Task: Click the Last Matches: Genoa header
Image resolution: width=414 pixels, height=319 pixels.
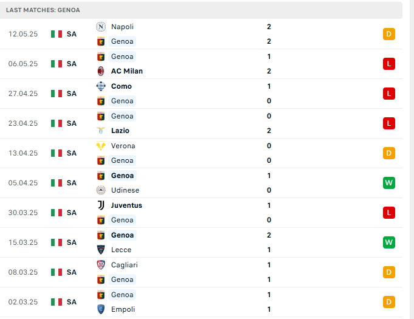Action: (43, 10)
